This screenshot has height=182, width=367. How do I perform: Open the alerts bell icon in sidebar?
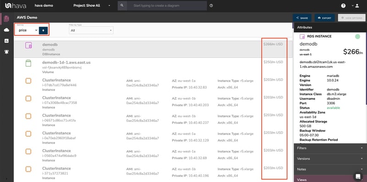point(6,52)
